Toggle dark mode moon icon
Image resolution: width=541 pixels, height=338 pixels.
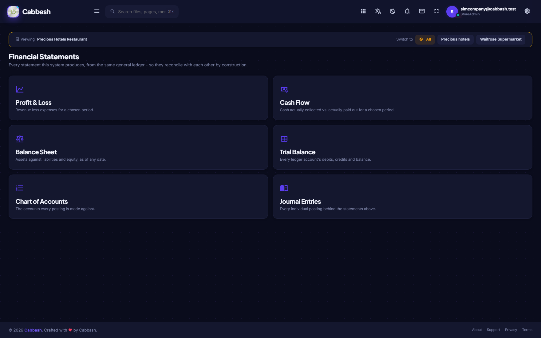[393, 11]
